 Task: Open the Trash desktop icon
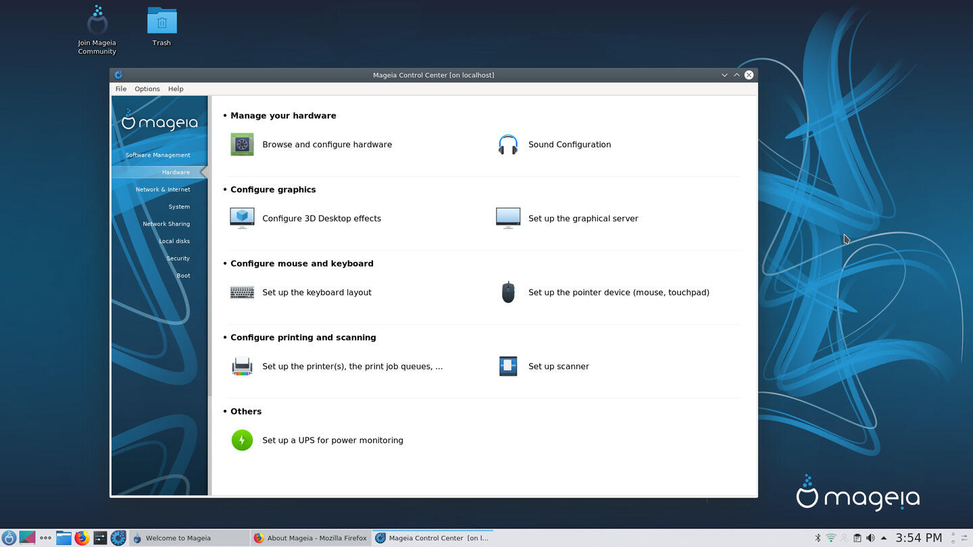coord(161,27)
